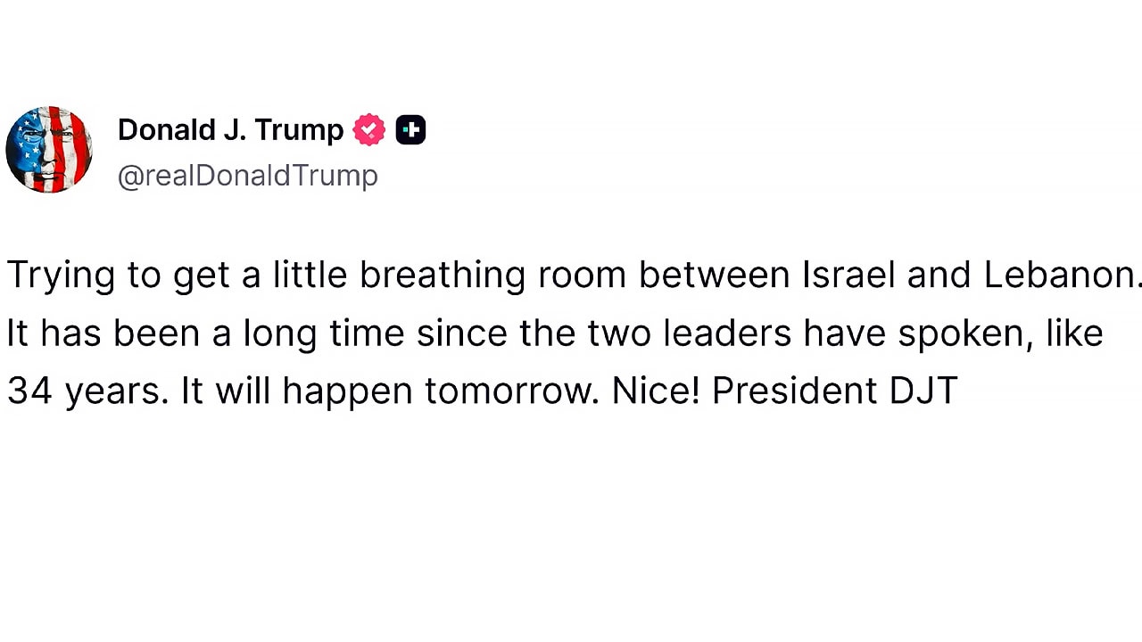
Task: Click "34 years" in the post text
Action: tap(87, 391)
